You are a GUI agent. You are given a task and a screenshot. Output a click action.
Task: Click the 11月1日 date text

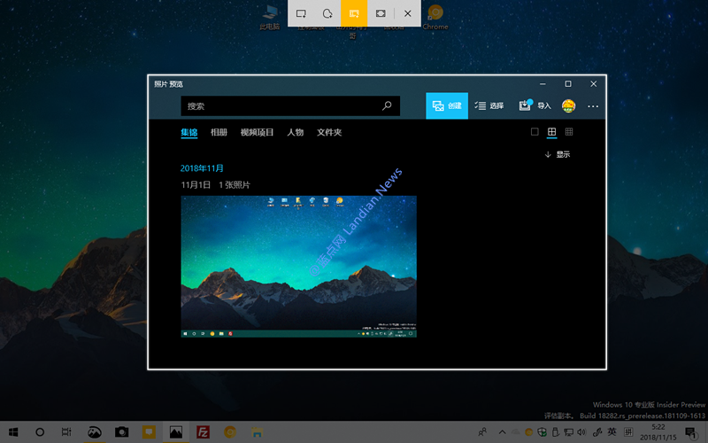196,185
